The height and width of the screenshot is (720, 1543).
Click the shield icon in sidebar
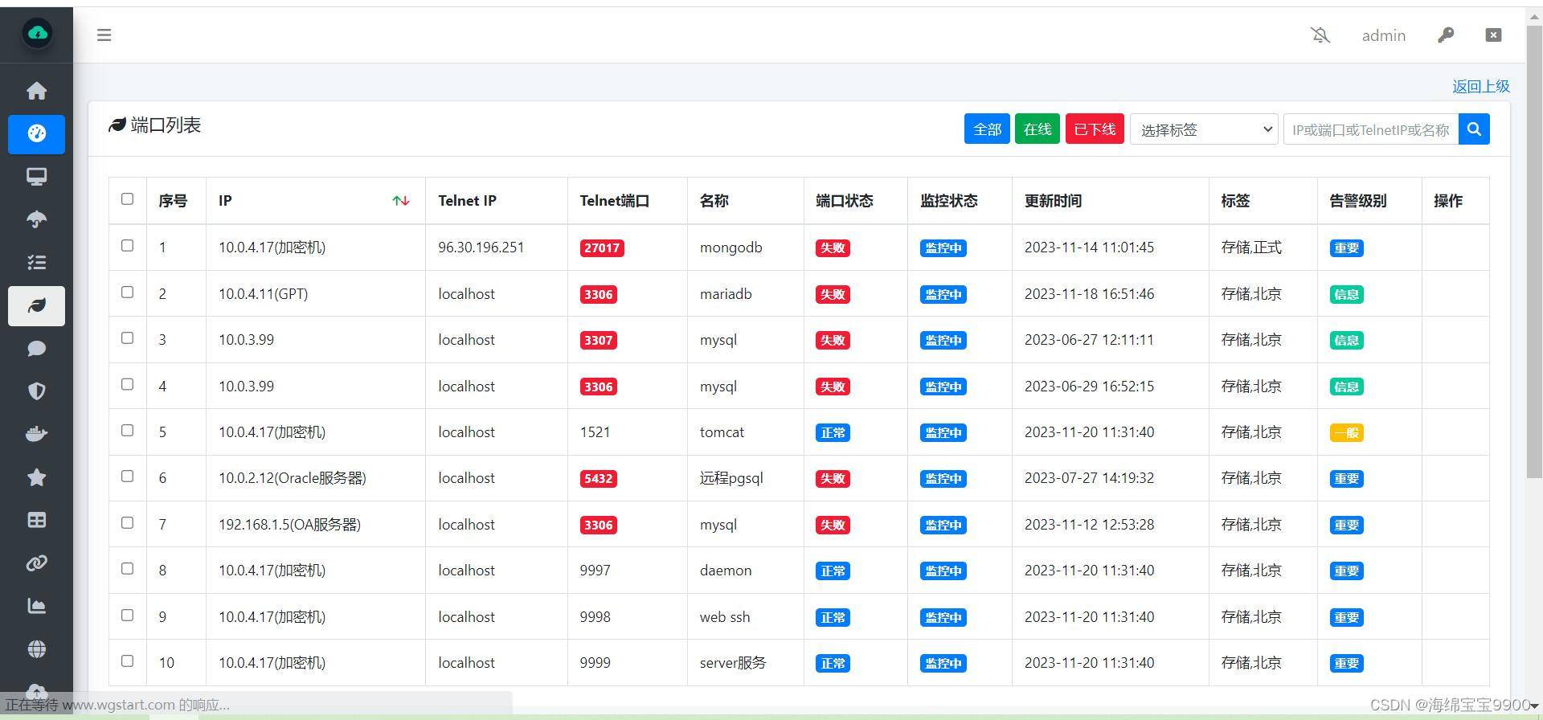tap(36, 391)
